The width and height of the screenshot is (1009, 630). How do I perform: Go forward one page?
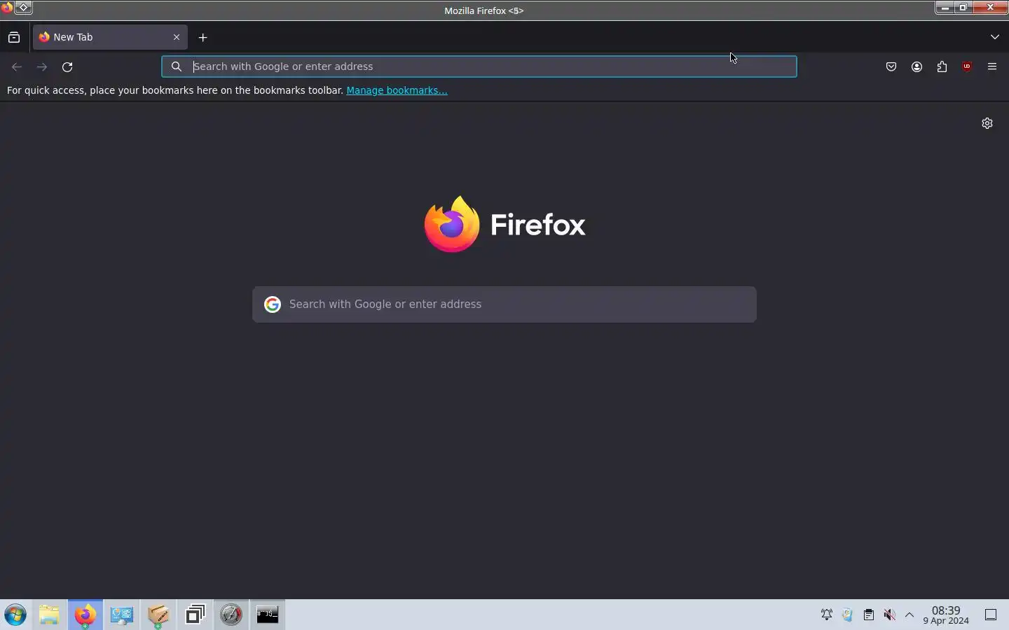(42, 67)
